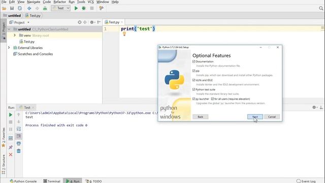
Task: Click the red Close X icon in Run panel
Action: (x=11, y=155)
